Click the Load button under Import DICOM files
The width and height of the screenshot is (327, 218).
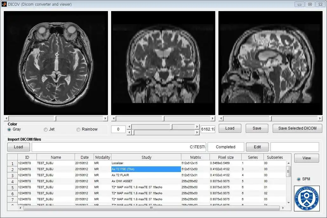coord(18,147)
